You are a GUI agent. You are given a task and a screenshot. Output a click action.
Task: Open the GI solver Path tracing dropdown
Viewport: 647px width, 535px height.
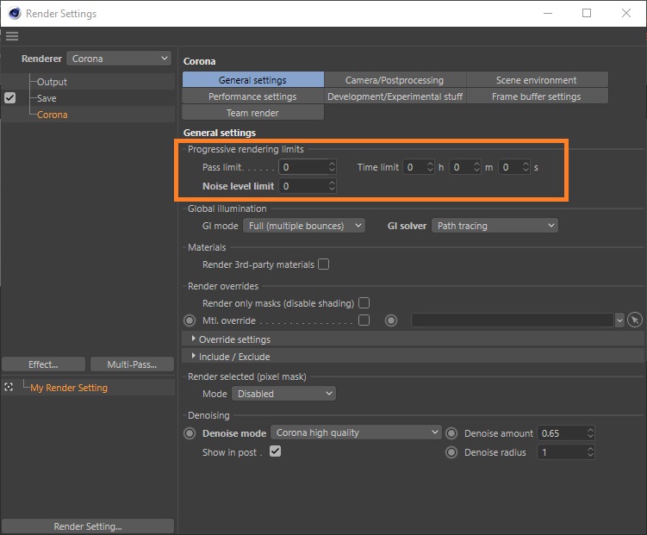(495, 226)
